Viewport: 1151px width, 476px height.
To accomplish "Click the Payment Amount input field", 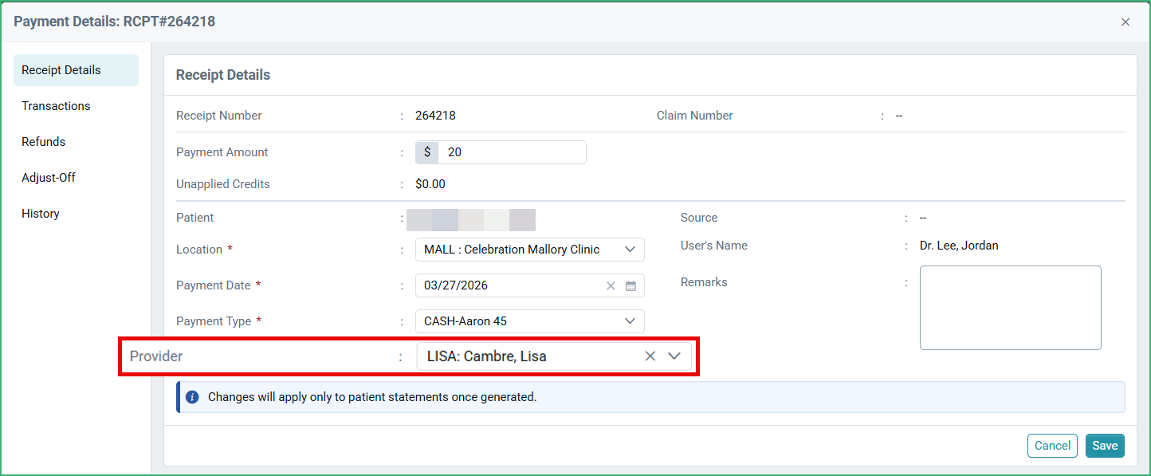I will click(512, 152).
